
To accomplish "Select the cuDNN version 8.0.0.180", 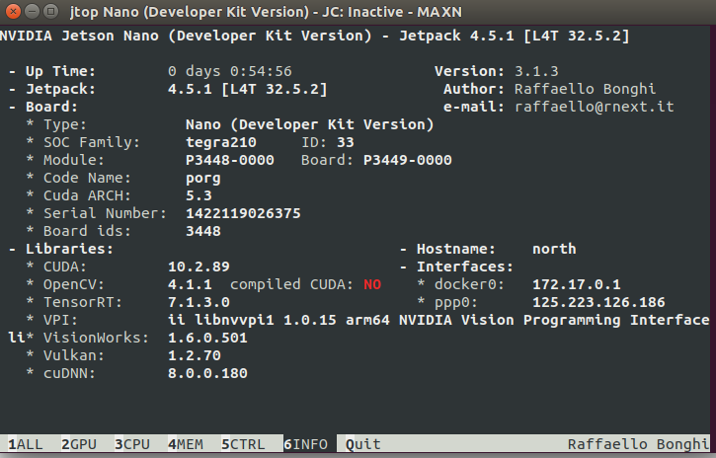I will (x=207, y=373).
